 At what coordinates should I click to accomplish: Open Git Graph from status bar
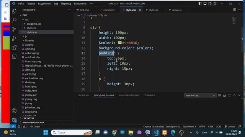(x=35, y=127)
